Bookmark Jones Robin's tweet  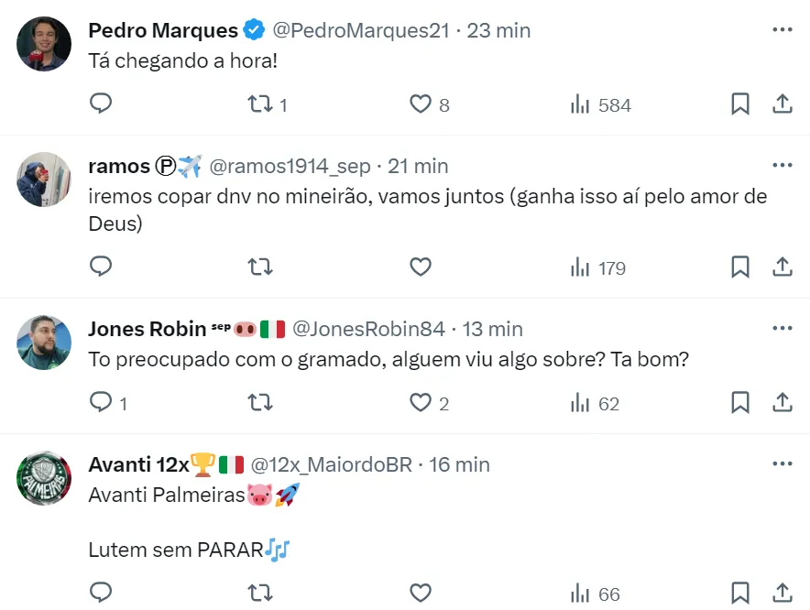(x=740, y=403)
